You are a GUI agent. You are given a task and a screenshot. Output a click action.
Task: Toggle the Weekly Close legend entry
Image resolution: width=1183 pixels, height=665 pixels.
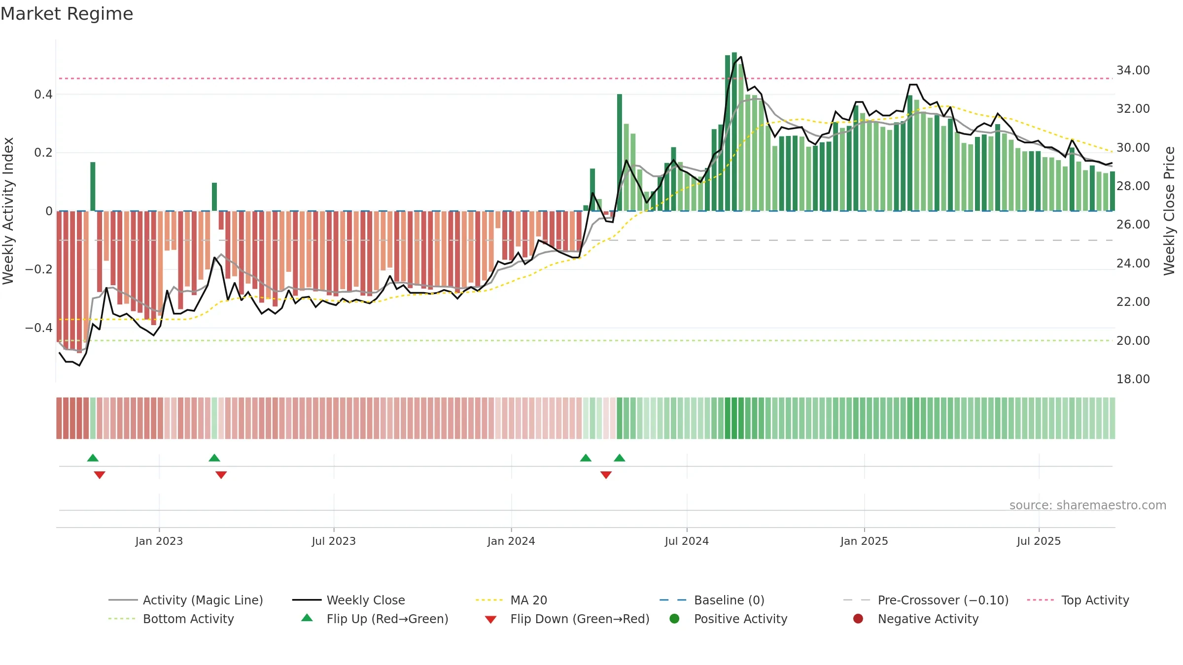(x=348, y=600)
